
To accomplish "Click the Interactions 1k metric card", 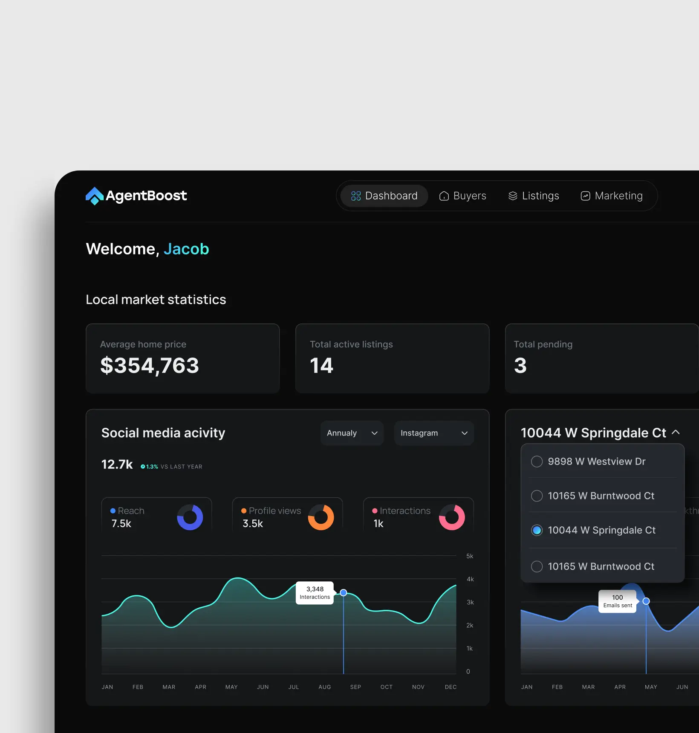I will 419,515.
